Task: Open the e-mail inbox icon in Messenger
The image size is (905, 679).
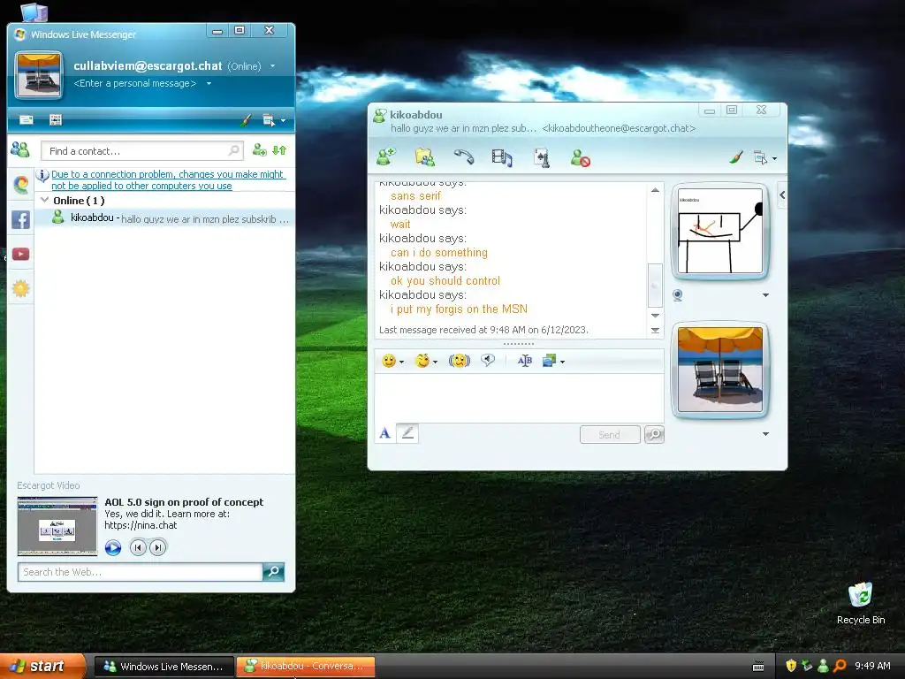Action: click(x=26, y=119)
